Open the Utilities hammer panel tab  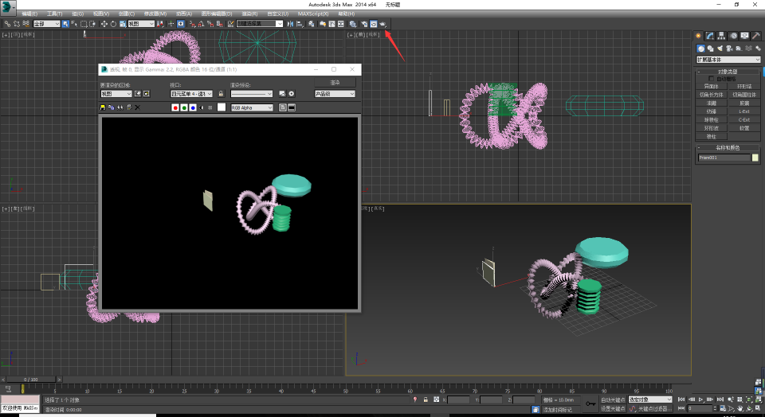click(x=755, y=36)
